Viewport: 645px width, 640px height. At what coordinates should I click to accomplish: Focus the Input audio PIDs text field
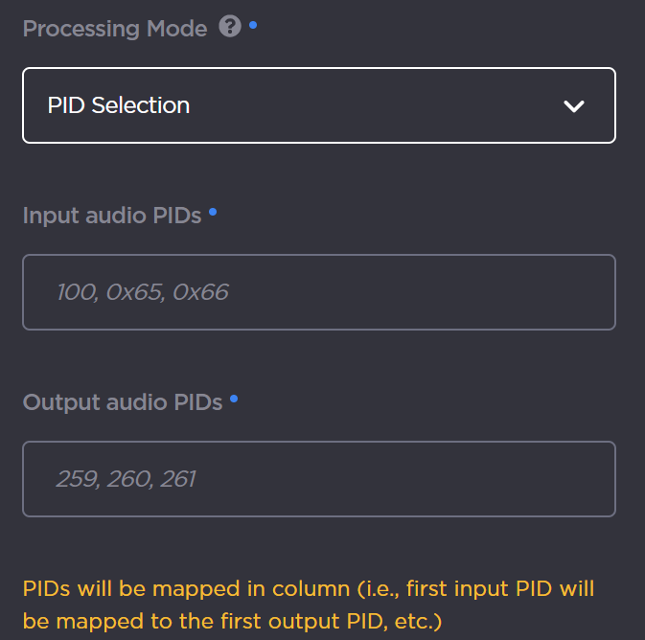coord(318,292)
